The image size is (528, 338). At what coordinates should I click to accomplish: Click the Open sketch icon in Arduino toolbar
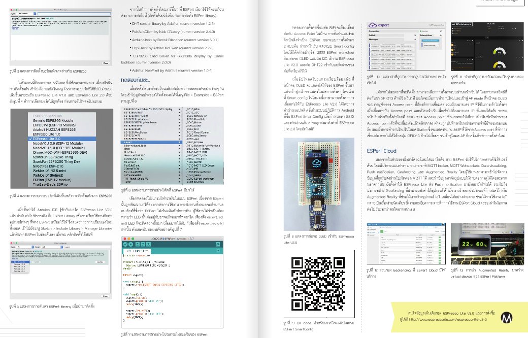(143, 245)
